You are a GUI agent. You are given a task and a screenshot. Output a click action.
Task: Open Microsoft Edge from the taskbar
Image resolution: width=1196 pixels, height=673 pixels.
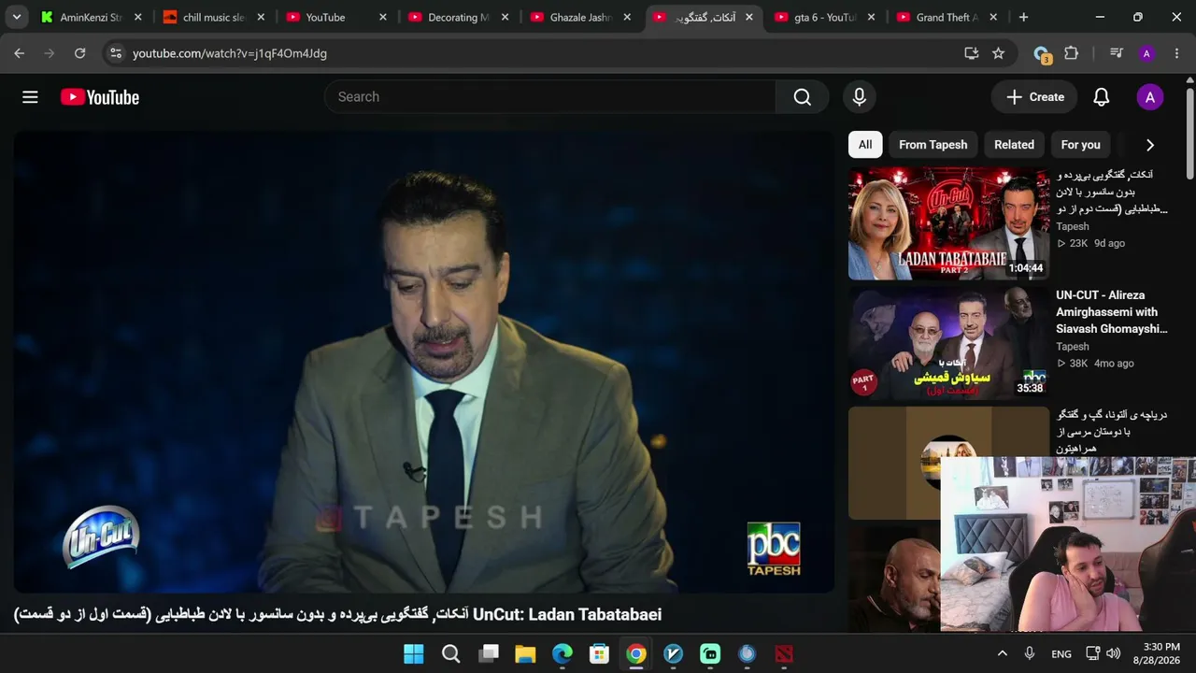(562, 654)
